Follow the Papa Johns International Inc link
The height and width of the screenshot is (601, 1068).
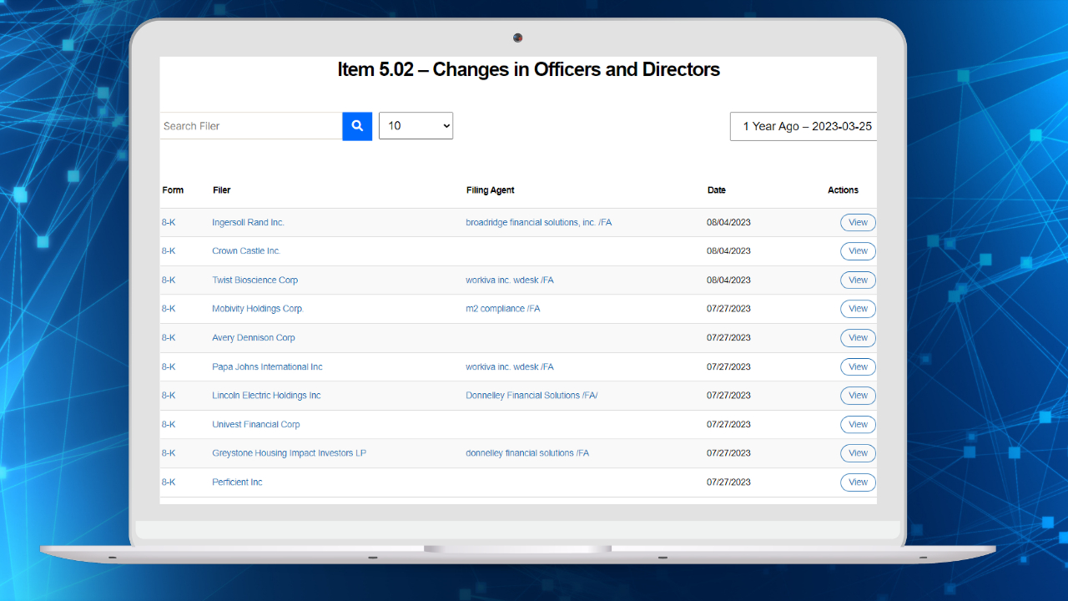pyautogui.click(x=267, y=366)
